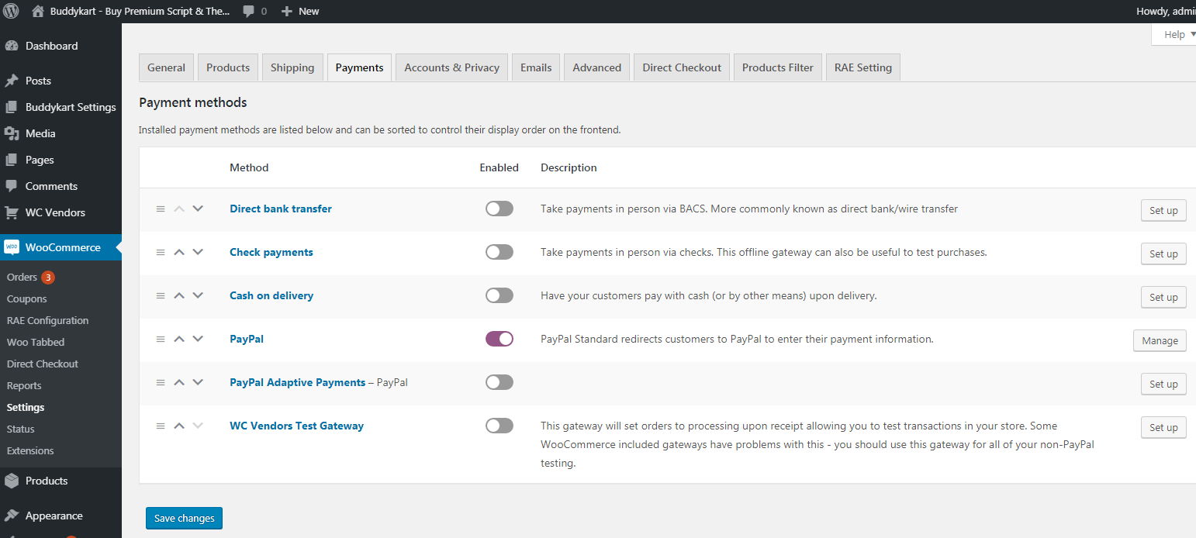Click Set up for PayPal Adaptive Payments
This screenshot has height=538, width=1196.
click(1163, 384)
